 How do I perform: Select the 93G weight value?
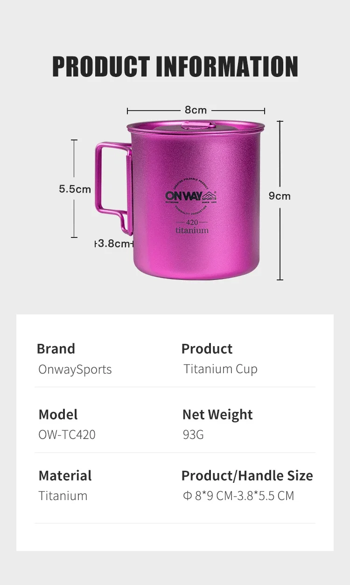pos(193,435)
